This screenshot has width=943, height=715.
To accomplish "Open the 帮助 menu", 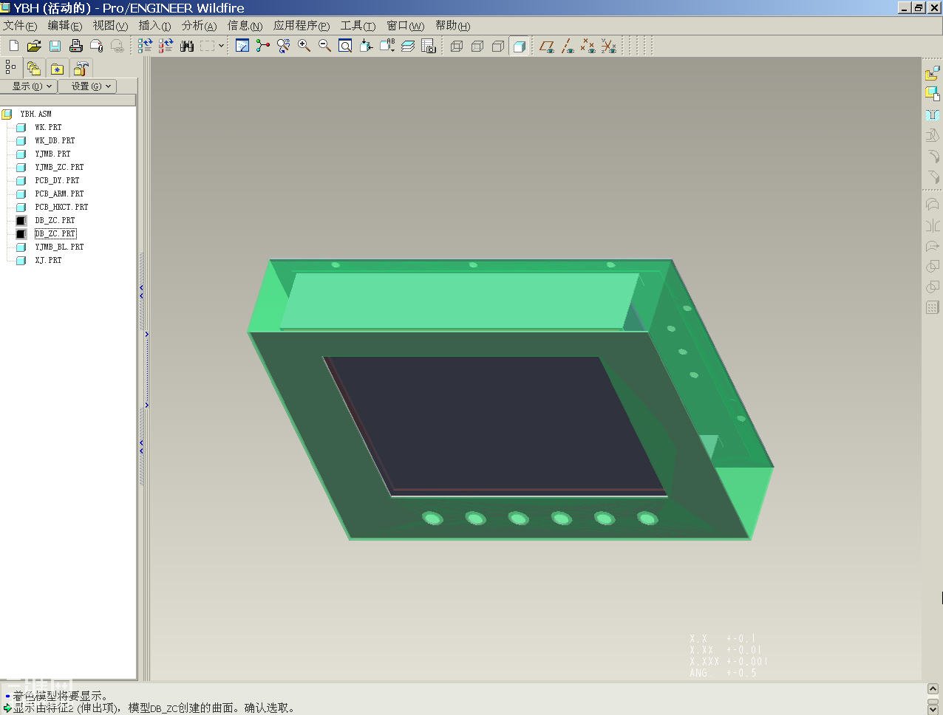I will (x=452, y=26).
